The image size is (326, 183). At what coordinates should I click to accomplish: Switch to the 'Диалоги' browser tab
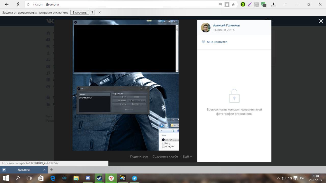(x=23, y=170)
